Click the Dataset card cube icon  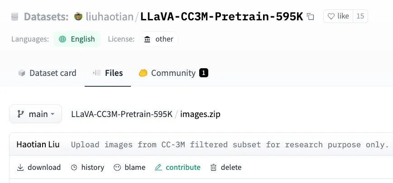click(21, 73)
